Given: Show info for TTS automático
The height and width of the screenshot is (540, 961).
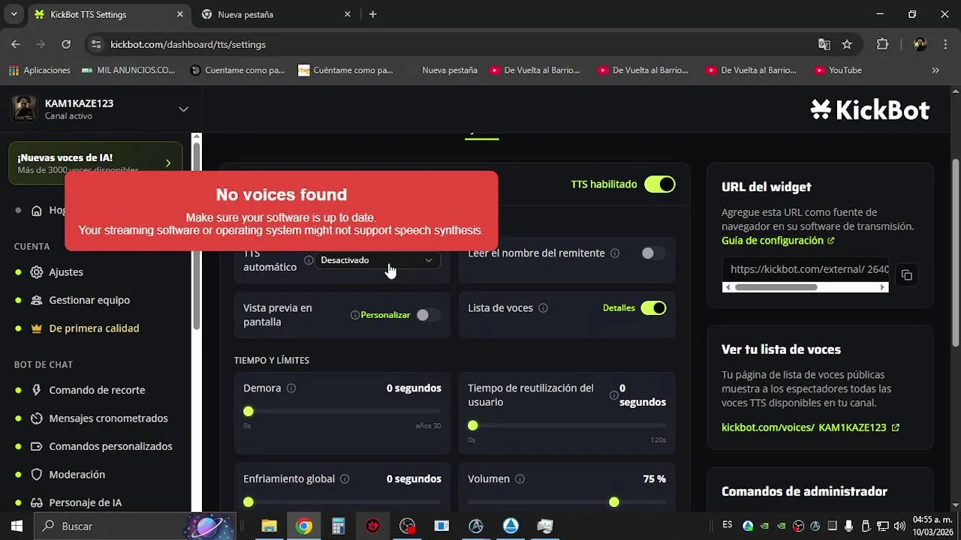Looking at the screenshot, I should point(309,260).
